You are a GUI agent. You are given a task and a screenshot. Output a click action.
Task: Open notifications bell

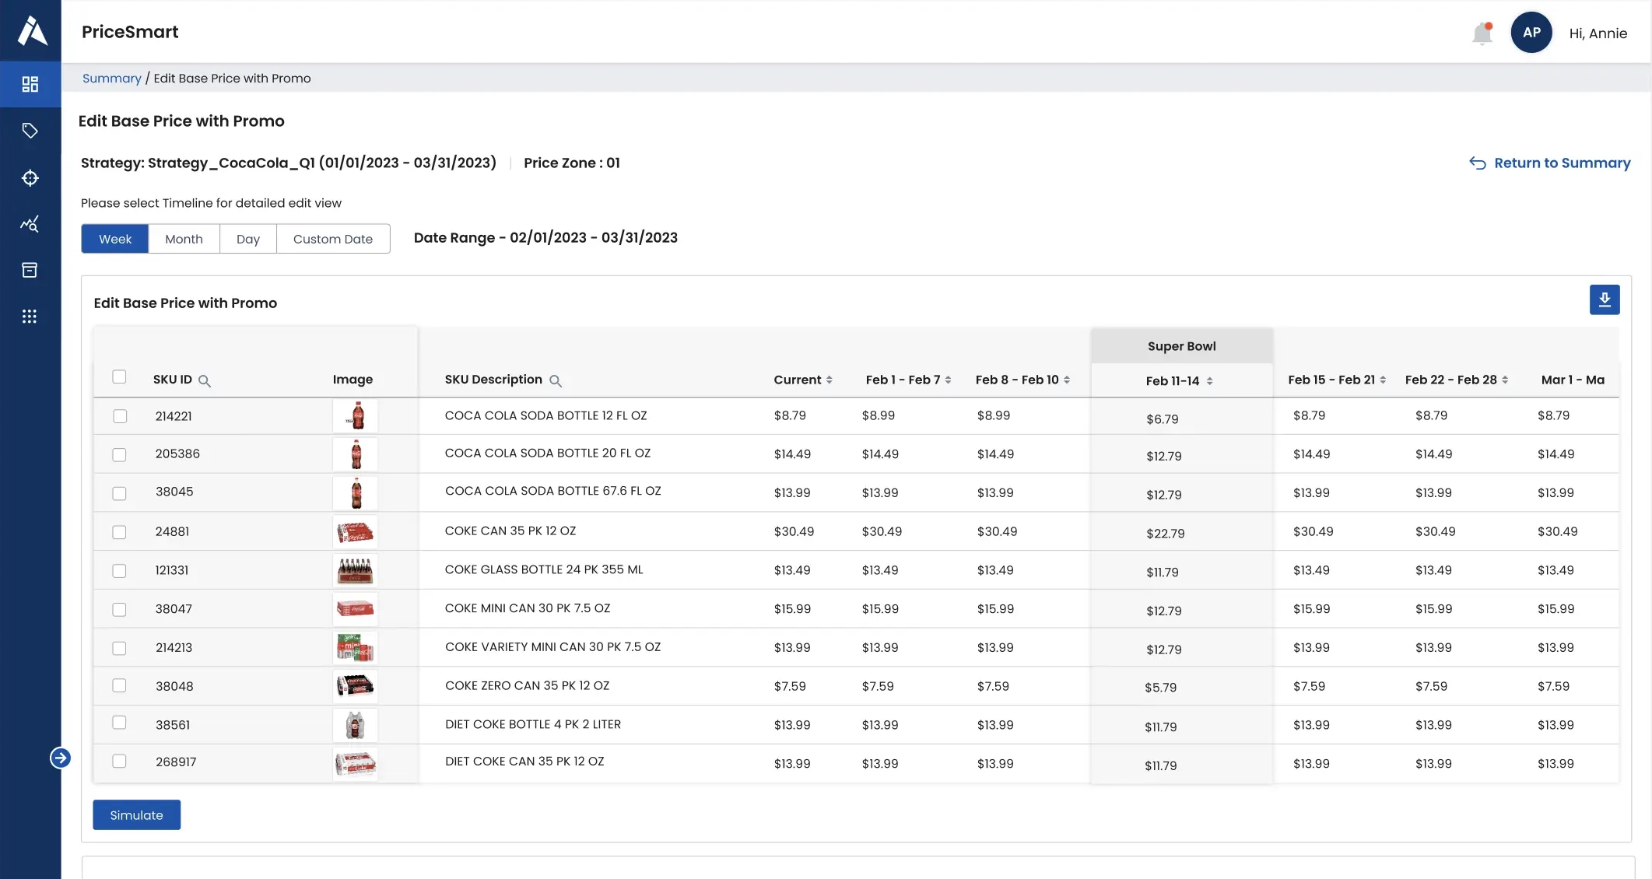[x=1482, y=33]
